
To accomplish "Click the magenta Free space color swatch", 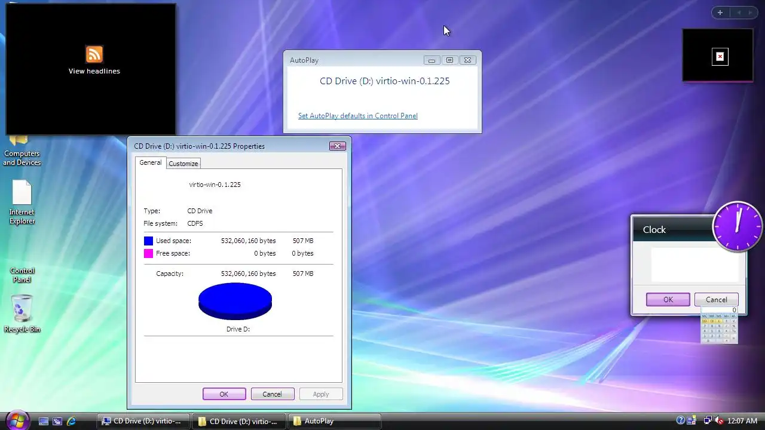I will (x=148, y=253).
